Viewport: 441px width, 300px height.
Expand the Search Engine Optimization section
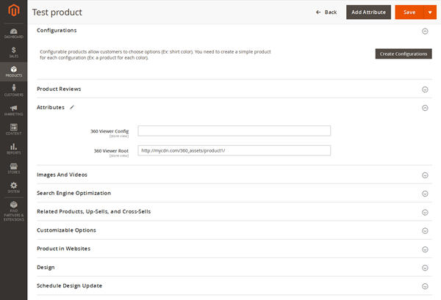click(425, 194)
